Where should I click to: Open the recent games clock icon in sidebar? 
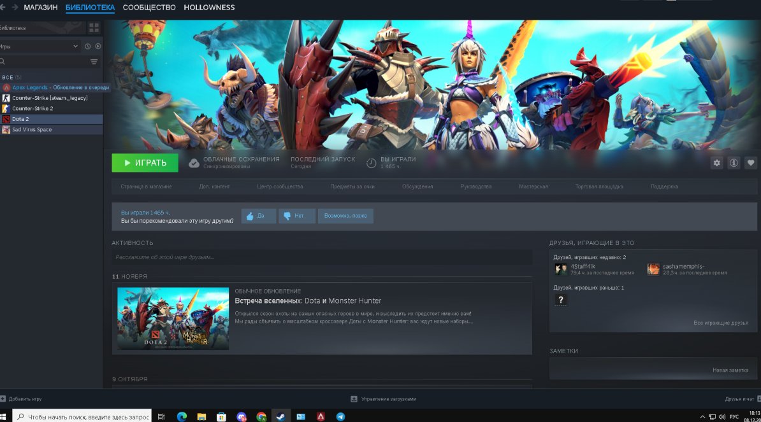click(87, 46)
